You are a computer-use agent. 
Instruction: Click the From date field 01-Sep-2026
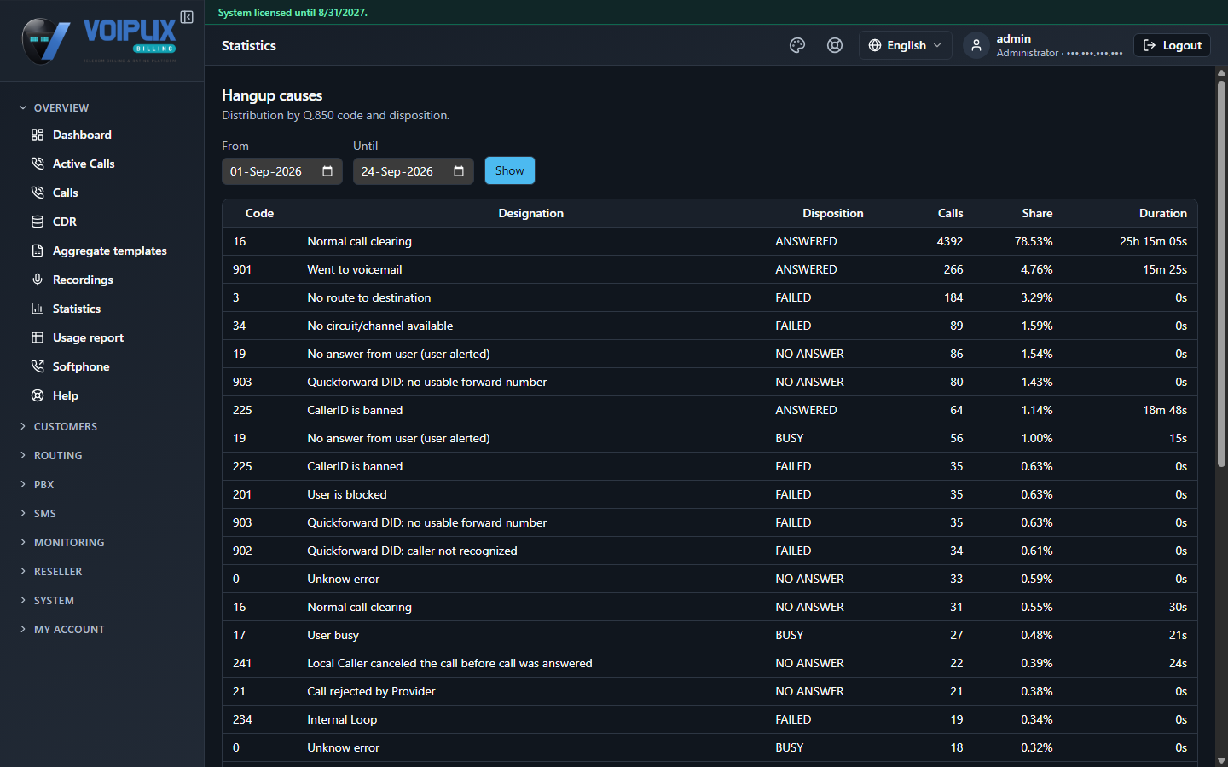pyautogui.click(x=282, y=171)
